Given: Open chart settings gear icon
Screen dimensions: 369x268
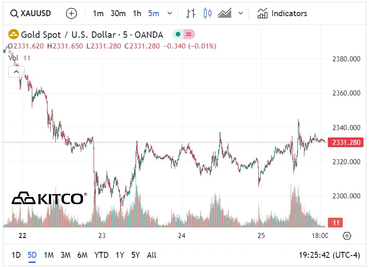Looking at the screenshot, I should coord(347,236).
